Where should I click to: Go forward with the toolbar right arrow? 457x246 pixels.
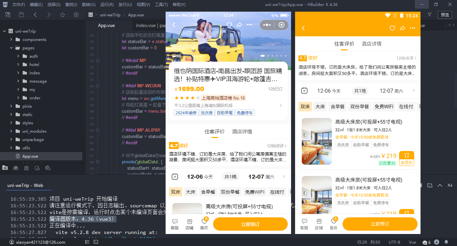point(49,15)
